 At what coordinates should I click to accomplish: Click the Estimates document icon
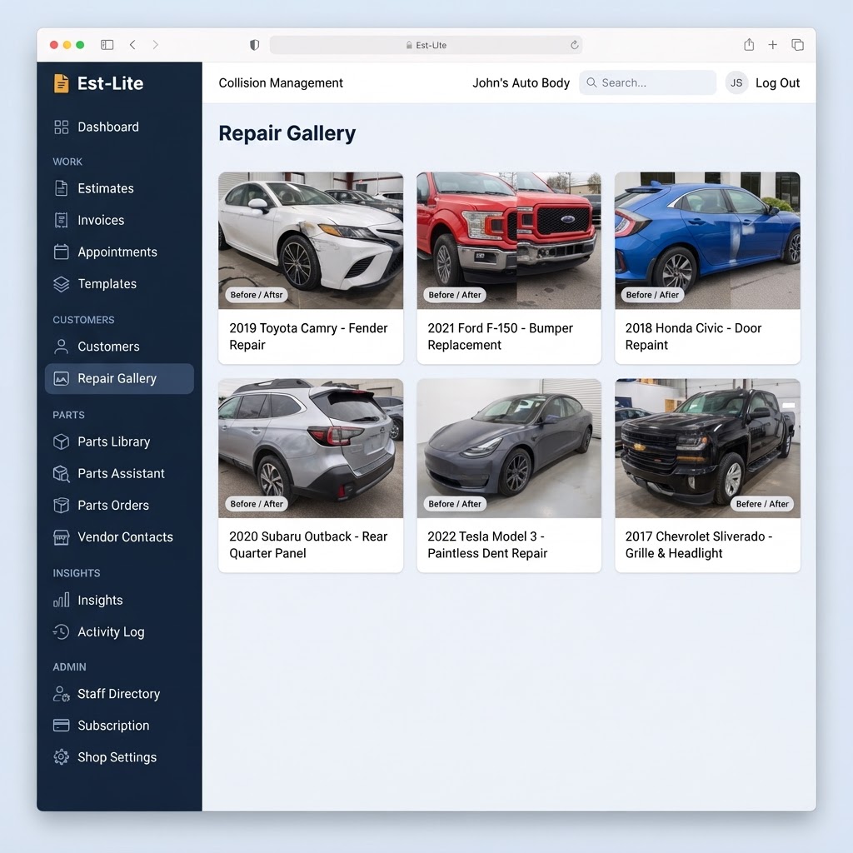click(62, 188)
